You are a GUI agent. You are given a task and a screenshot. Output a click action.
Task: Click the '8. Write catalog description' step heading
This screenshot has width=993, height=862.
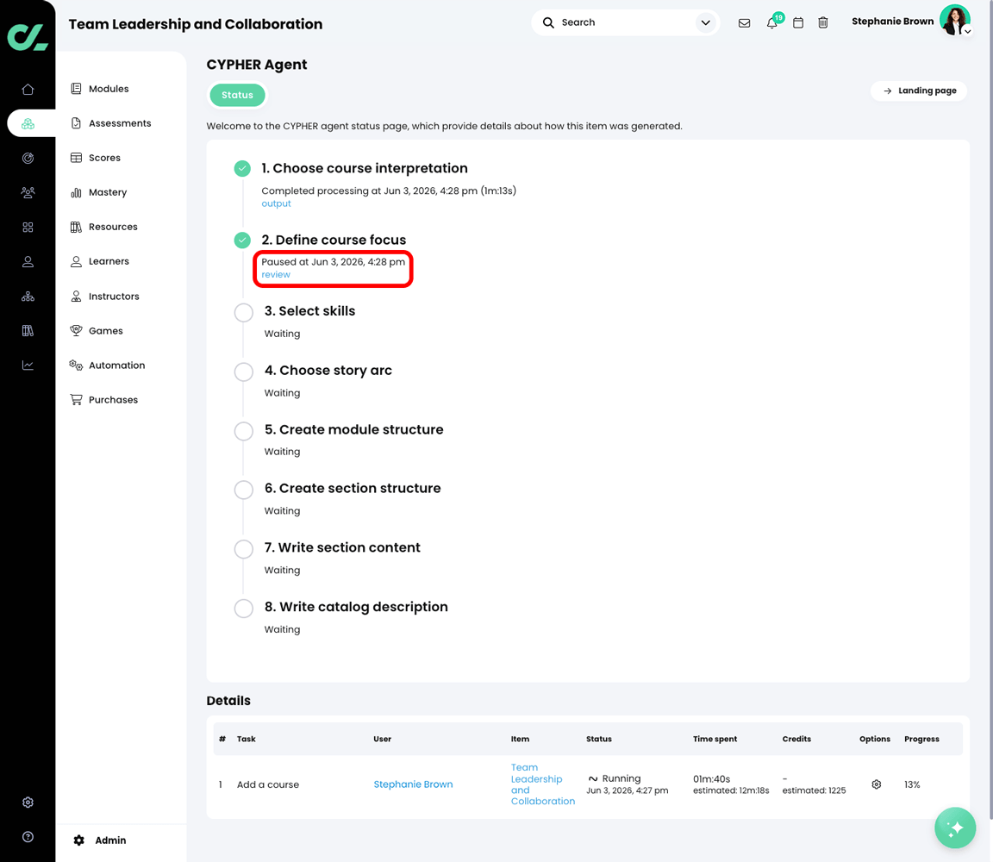click(x=356, y=607)
